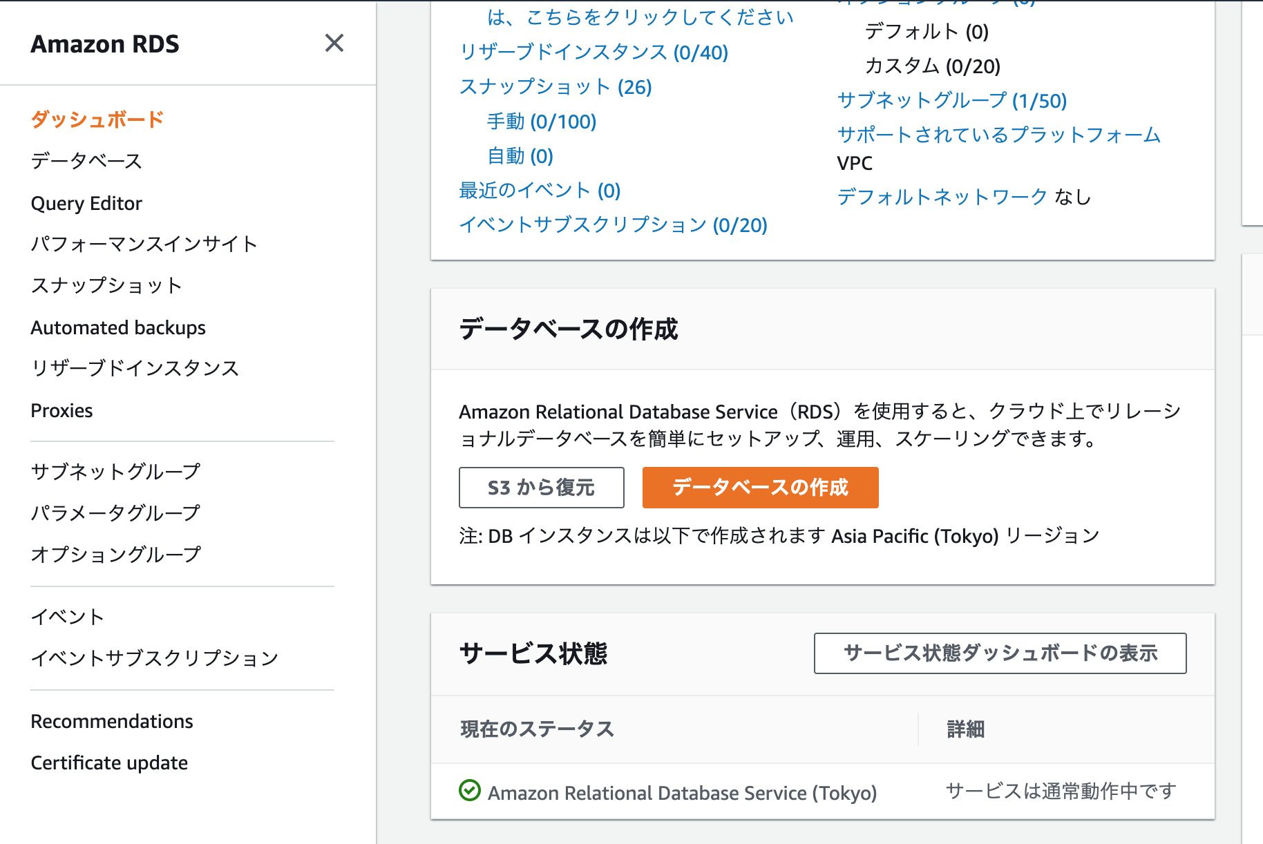Click the データベースの作成 panel heading
Image resolution: width=1263 pixels, height=844 pixels.
pos(569,329)
